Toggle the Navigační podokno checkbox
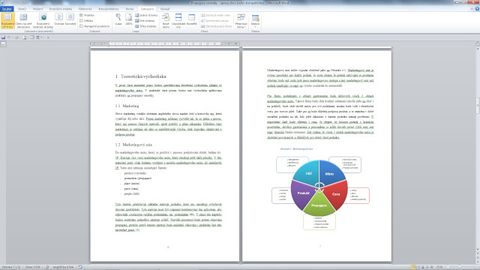The width and height of the screenshot is (480, 270). [81, 26]
